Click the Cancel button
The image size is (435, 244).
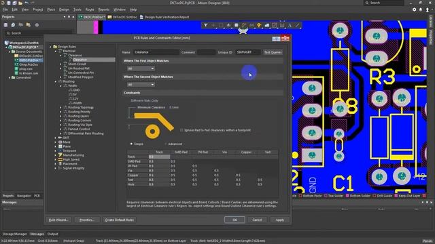(257, 220)
